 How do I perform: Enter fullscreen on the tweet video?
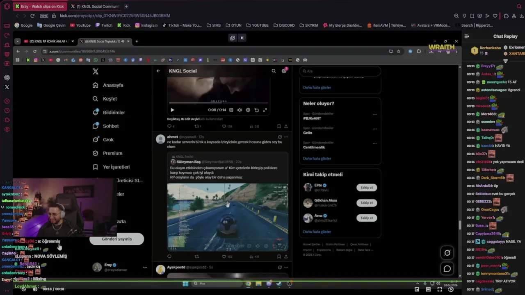[x=265, y=110]
